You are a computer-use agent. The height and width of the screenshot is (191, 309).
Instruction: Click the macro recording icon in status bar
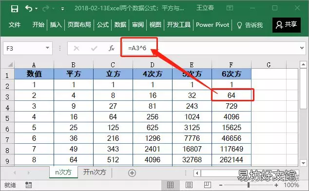28,185
